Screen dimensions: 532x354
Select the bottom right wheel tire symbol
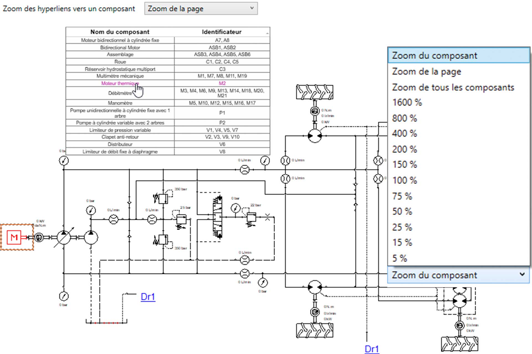[459, 344]
